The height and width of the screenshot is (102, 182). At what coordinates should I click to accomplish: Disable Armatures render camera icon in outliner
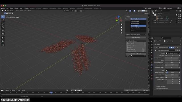pos(180,17)
